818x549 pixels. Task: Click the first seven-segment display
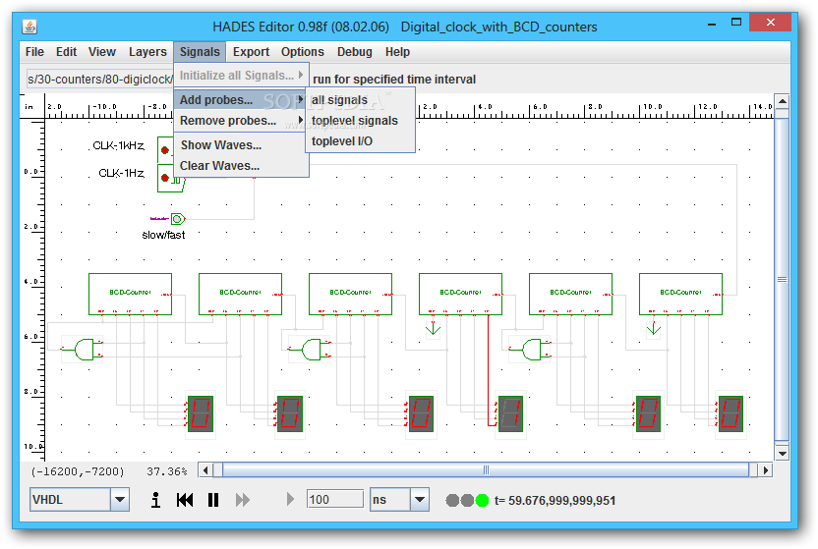click(x=201, y=413)
